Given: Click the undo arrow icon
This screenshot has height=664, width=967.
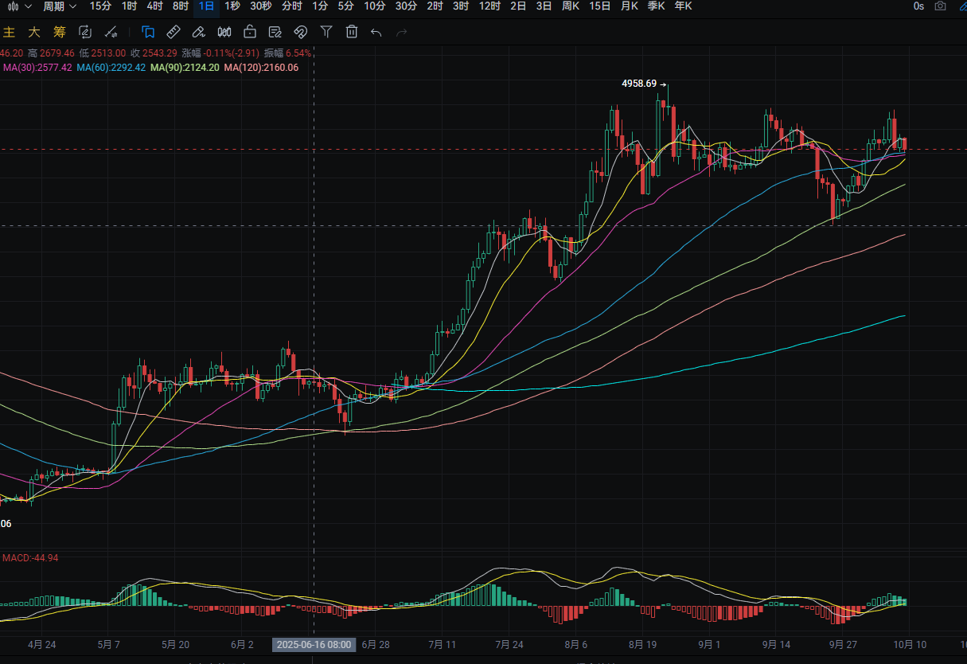Looking at the screenshot, I should pyautogui.click(x=376, y=32).
